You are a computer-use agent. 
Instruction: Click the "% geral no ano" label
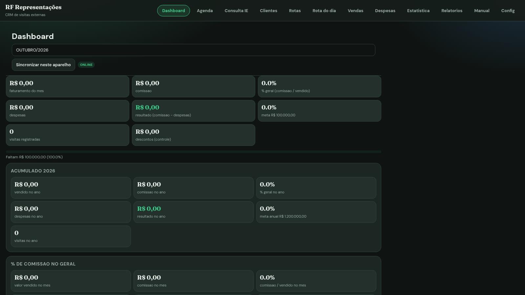coord(272,192)
